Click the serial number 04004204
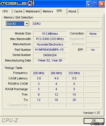The height and width of the screenshot is (126, 106). (50, 55)
